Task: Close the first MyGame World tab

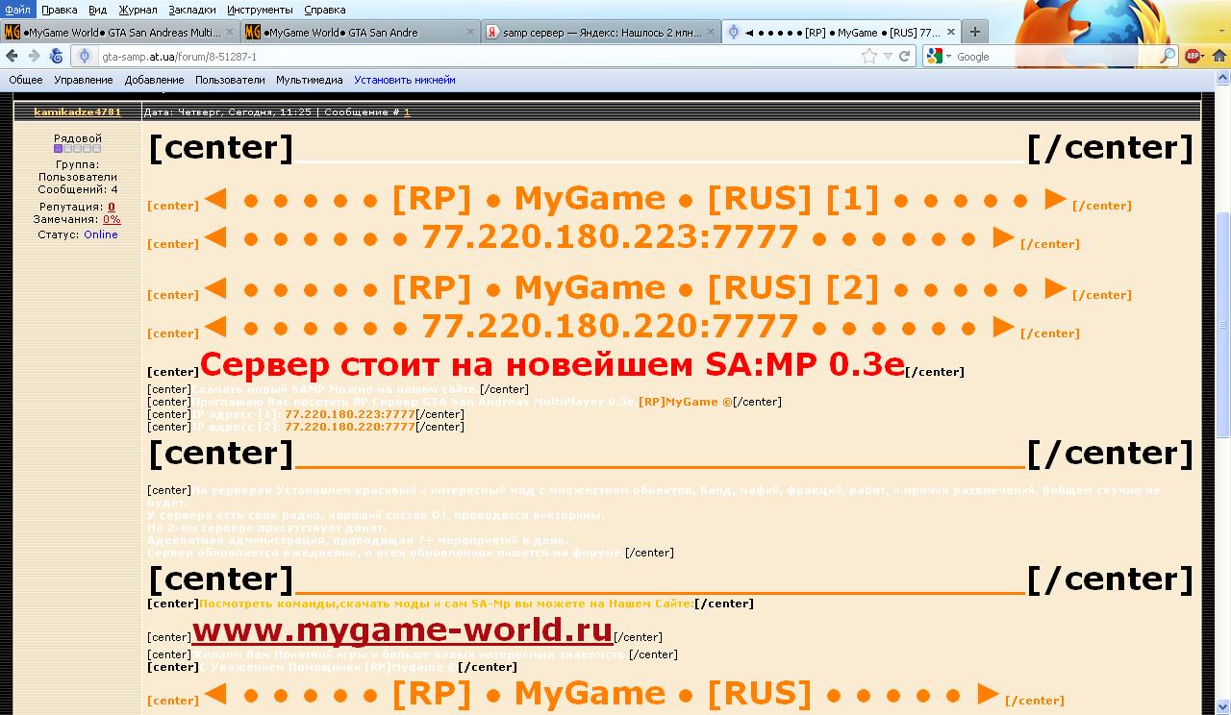Action: (231, 32)
